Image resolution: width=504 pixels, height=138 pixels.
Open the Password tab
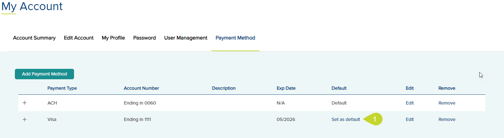pos(145,38)
